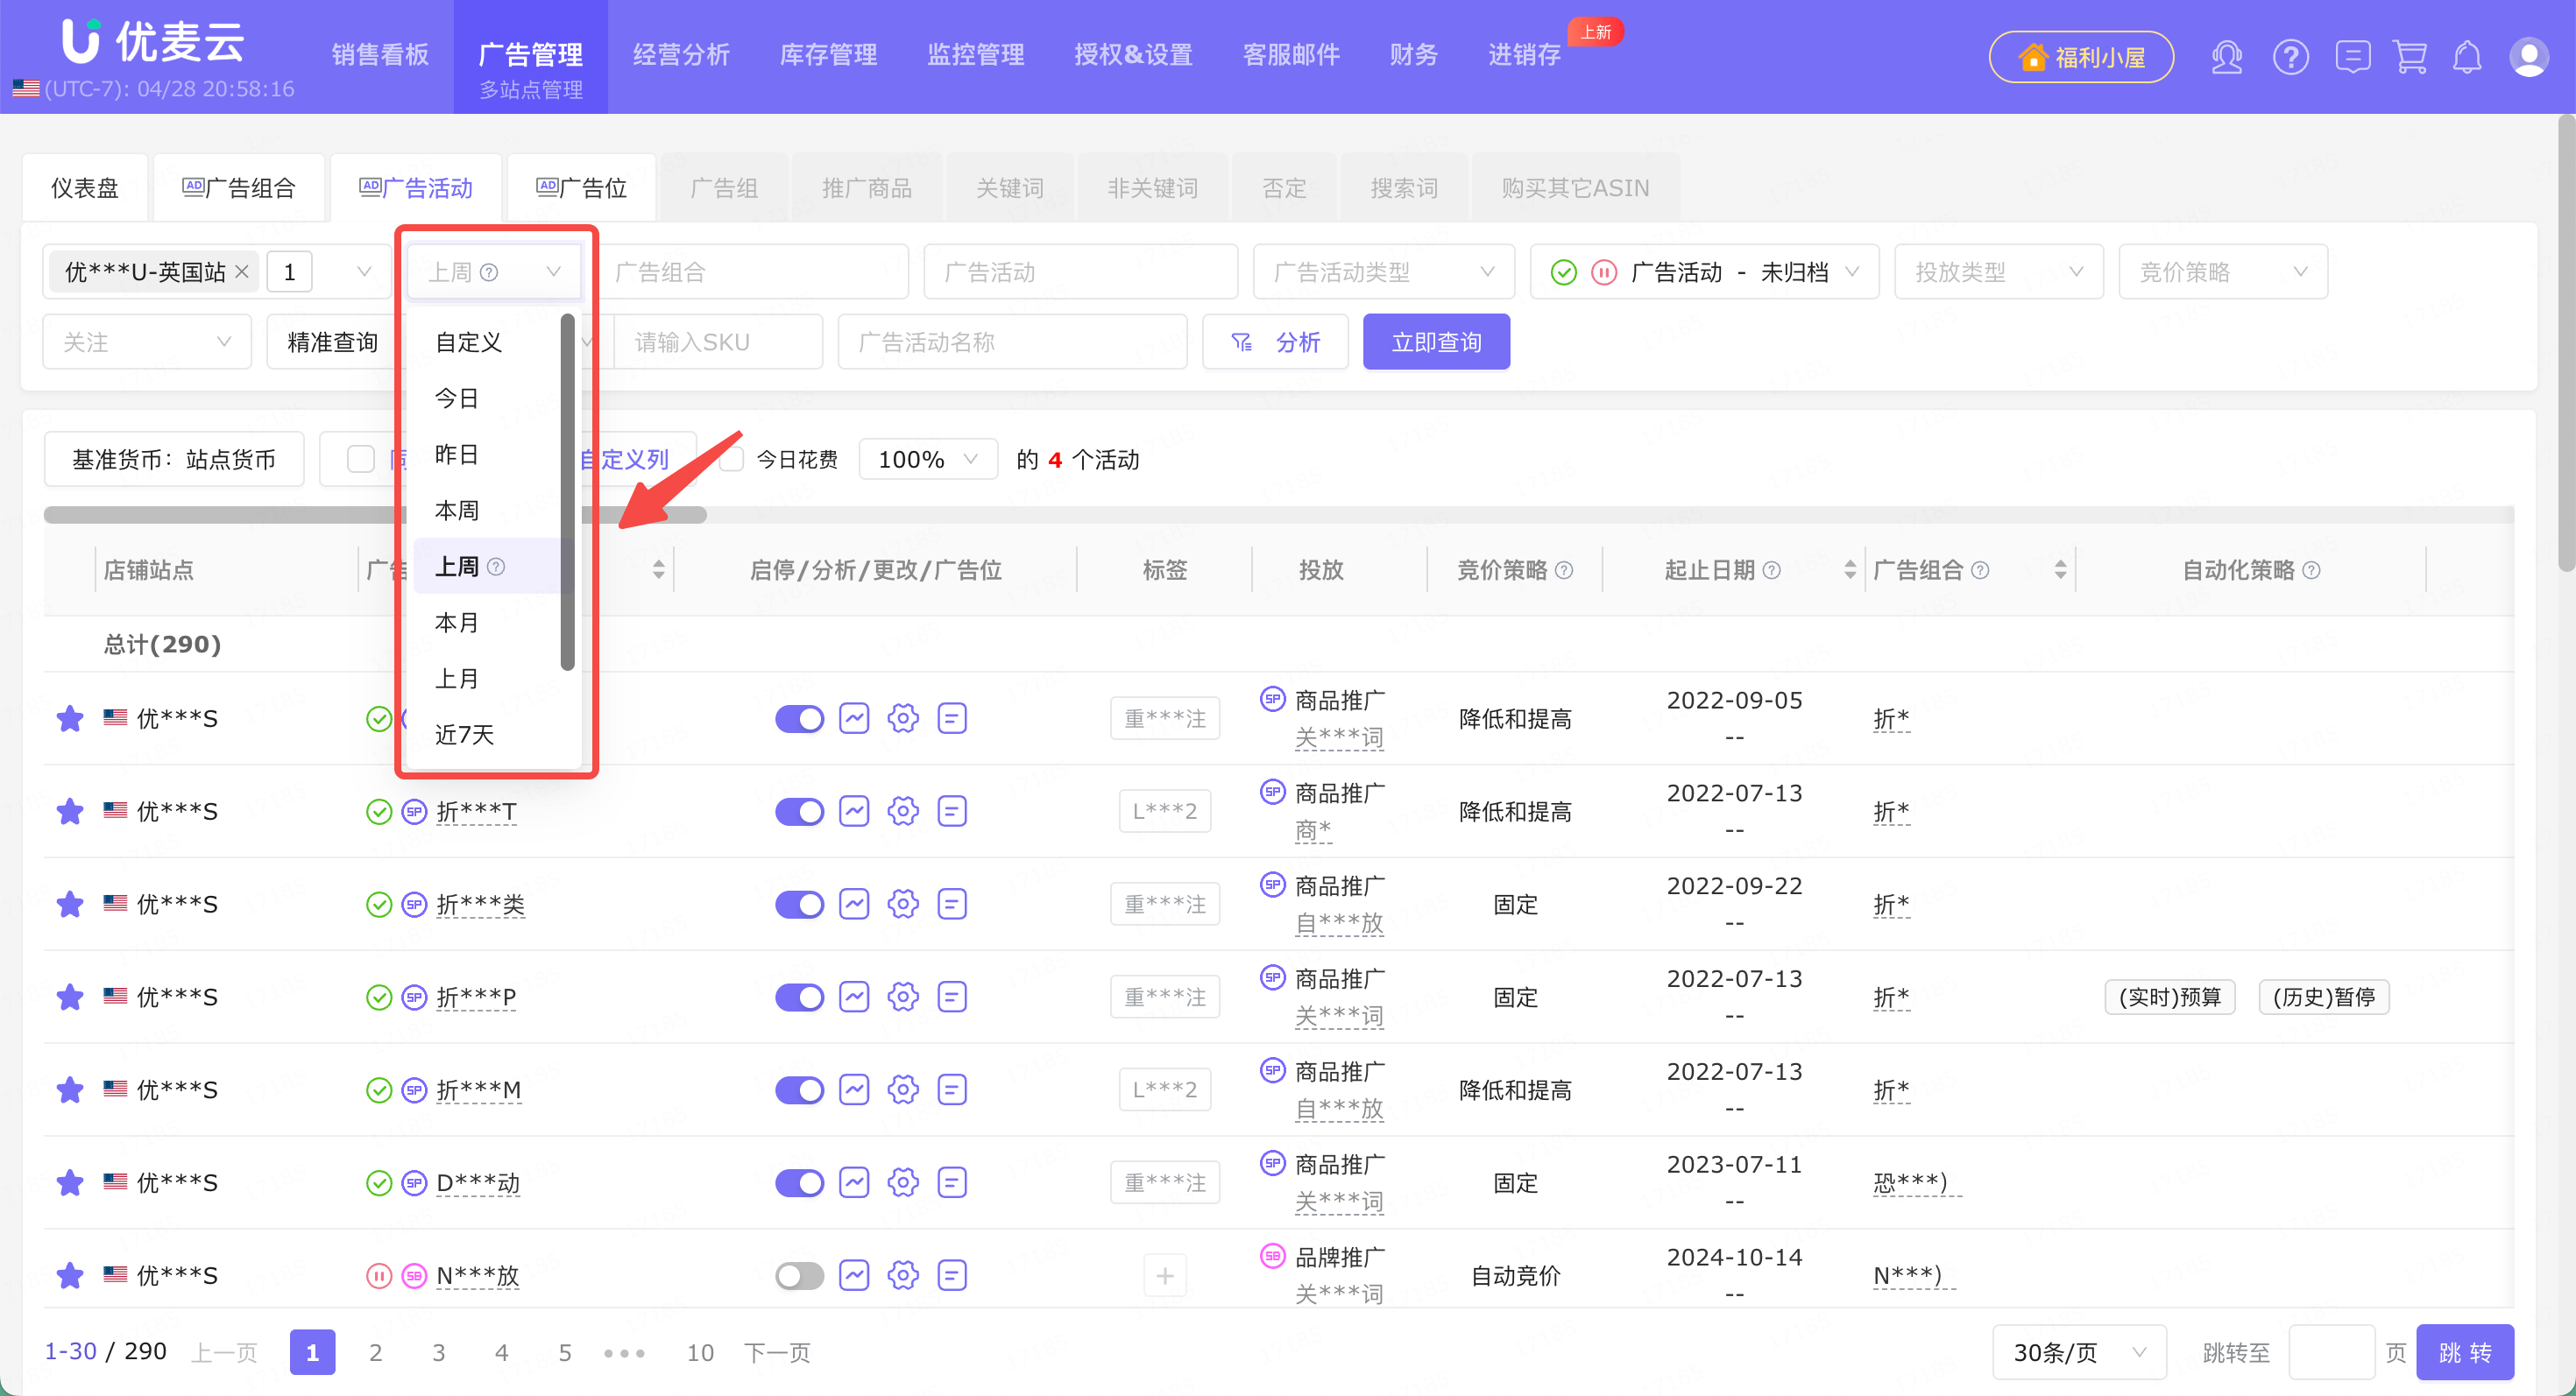Open 广告活动类型 dropdown
Viewport: 2576px width, 1396px height.
coord(1383,271)
